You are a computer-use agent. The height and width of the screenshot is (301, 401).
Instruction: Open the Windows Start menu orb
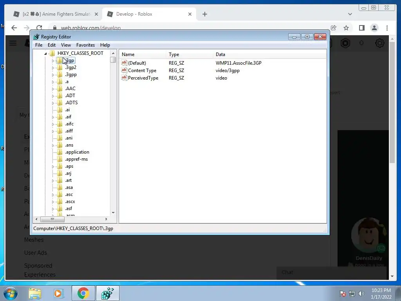click(x=11, y=293)
